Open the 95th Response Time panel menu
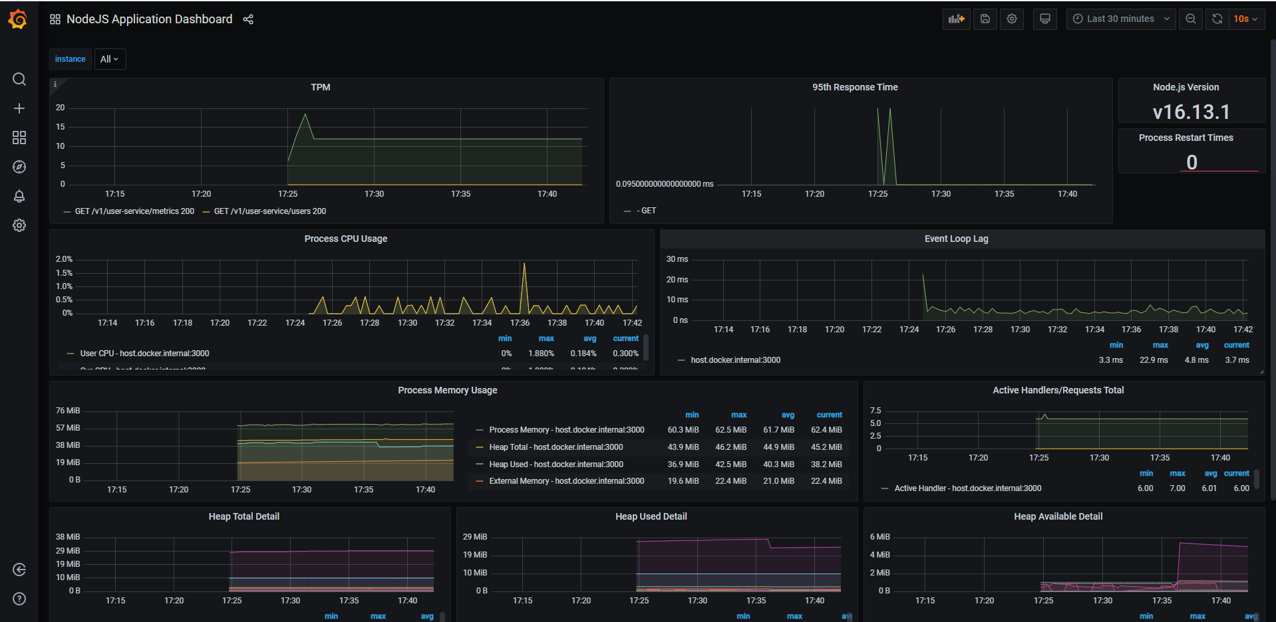 [x=855, y=87]
